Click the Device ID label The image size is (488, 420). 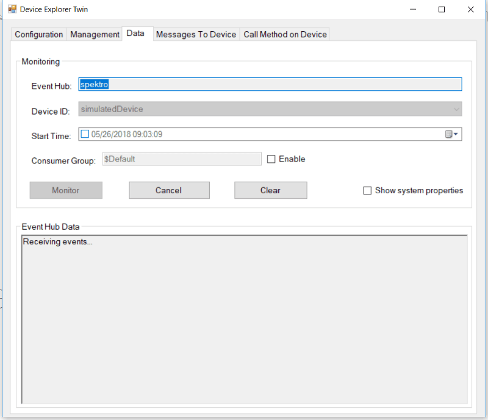tap(51, 112)
